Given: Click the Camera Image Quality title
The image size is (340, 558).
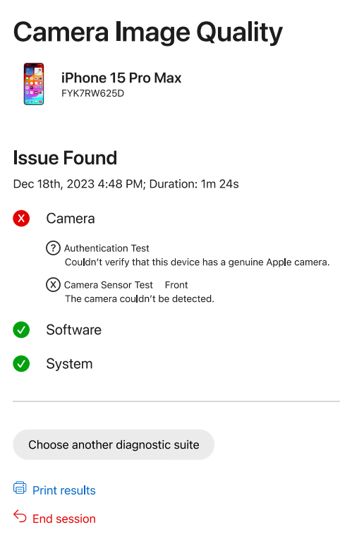Looking at the screenshot, I should coord(147,32).
